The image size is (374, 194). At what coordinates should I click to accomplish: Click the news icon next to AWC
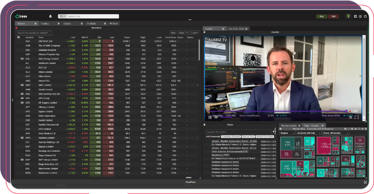click(x=22, y=138)
